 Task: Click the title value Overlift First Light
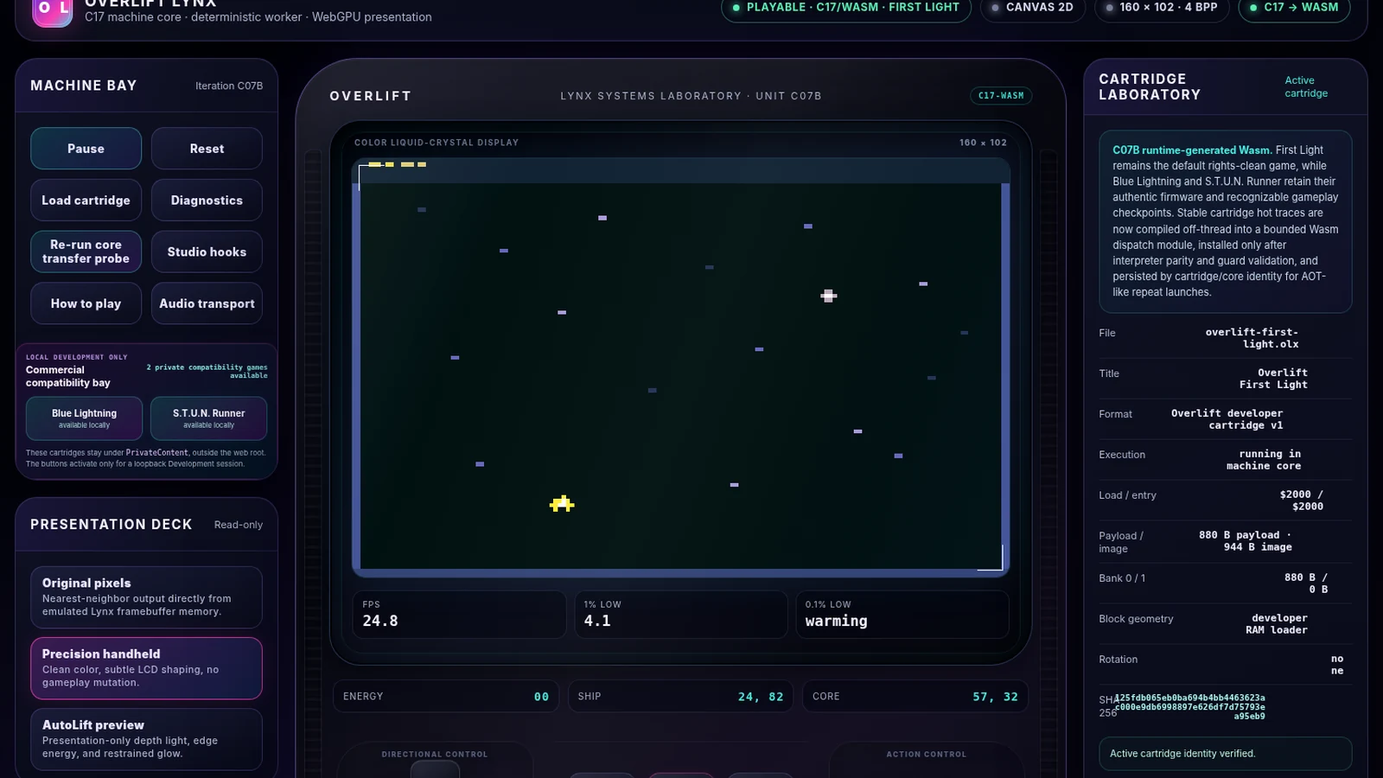tap(1273, 379)
